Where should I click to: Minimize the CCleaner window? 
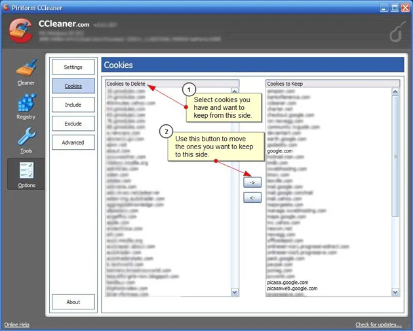click(x=384, y=8)
